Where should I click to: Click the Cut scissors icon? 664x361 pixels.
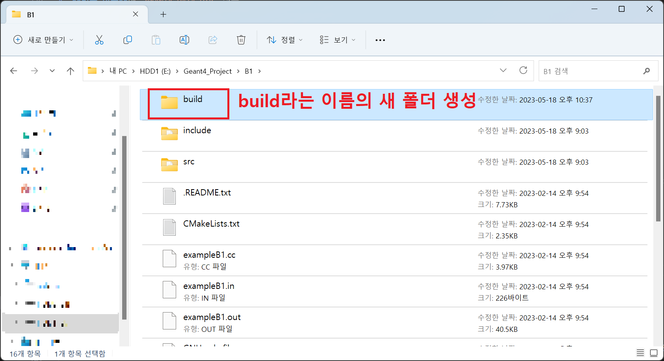coord(99,40)
